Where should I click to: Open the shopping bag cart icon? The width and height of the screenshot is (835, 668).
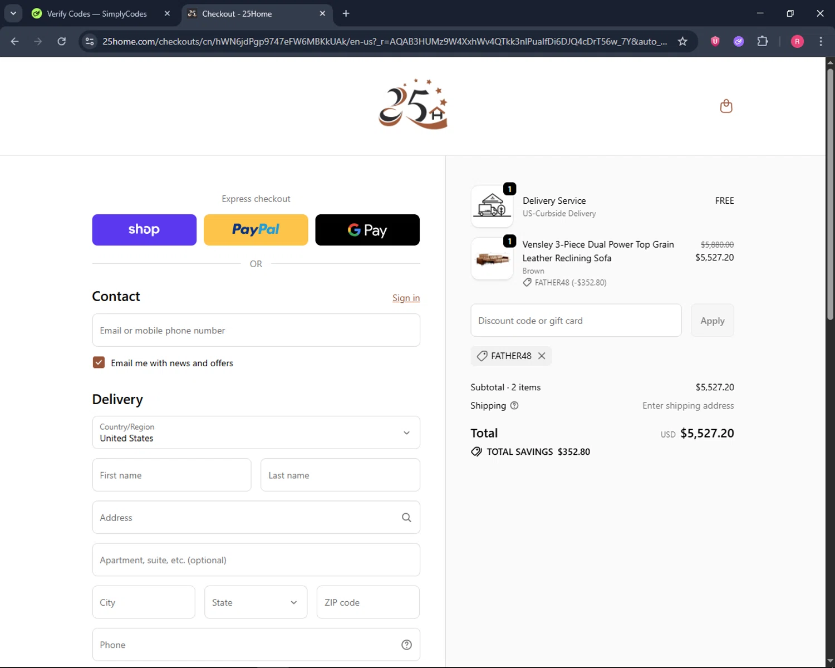[x=726, y=106]
